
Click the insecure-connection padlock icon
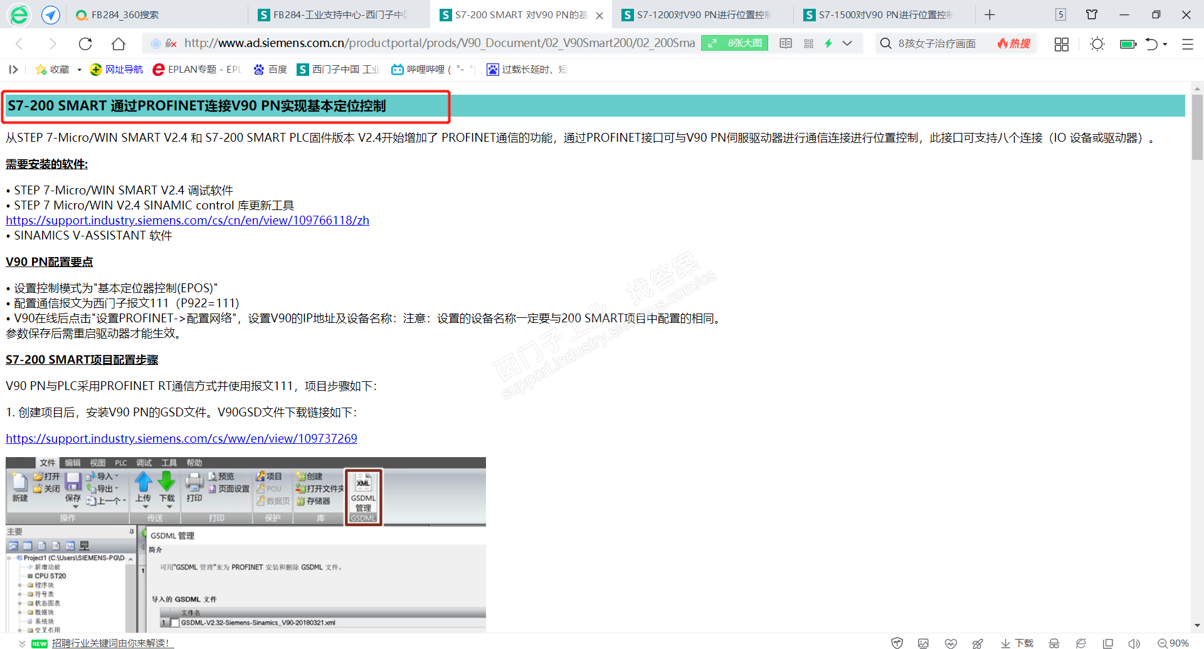(x=171, y=43)
